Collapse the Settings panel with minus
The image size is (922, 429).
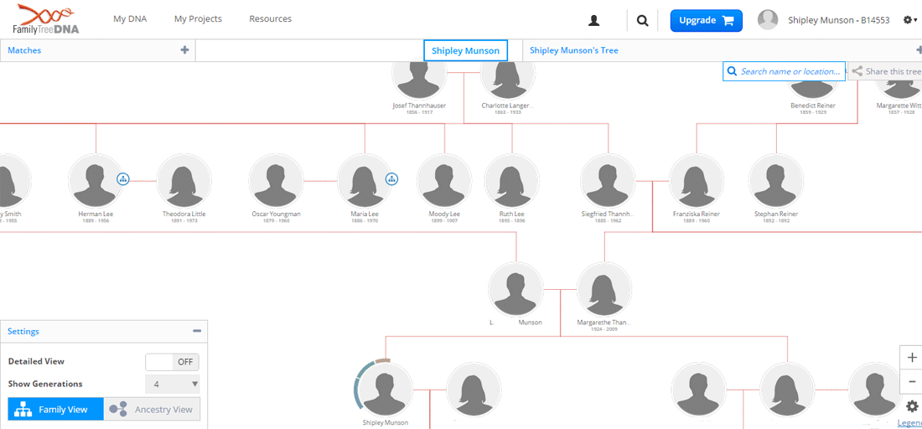197,332
